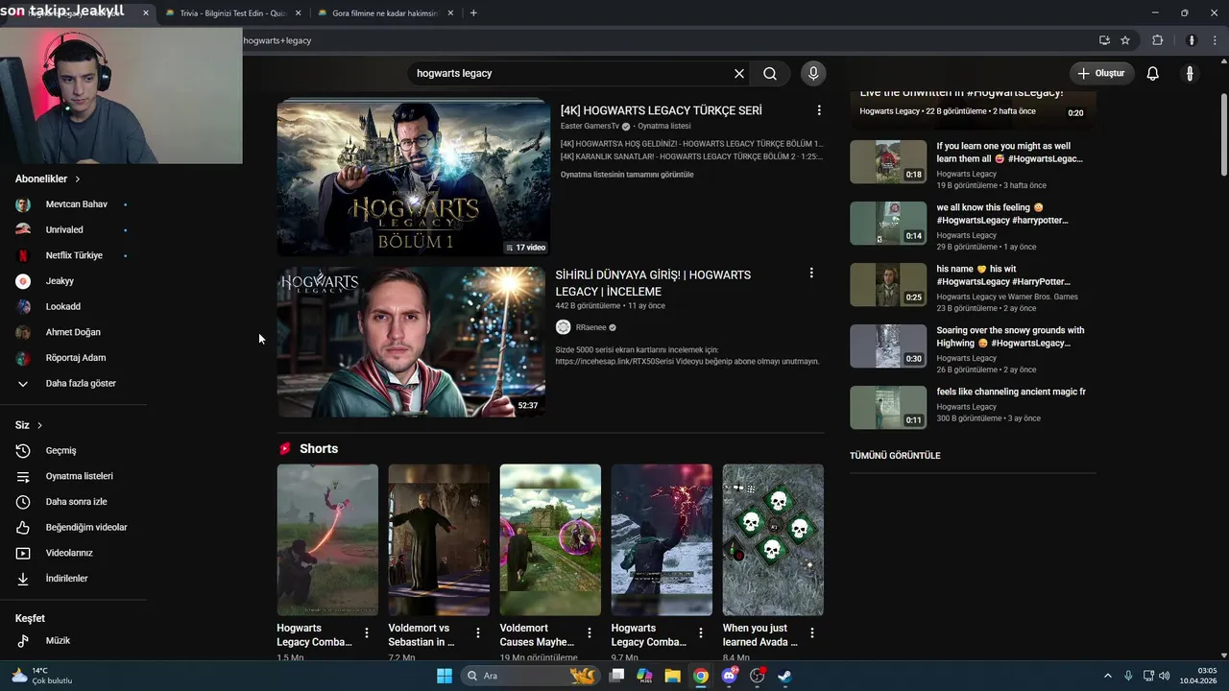
Task: Play the Voldemort vs Sebastian short thumbnail
Action: coord(439,539)
